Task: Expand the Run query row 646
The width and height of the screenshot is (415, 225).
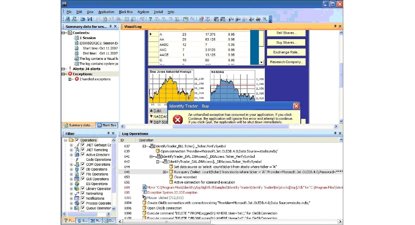Action: pyautogui.click(x=165, y=172)
